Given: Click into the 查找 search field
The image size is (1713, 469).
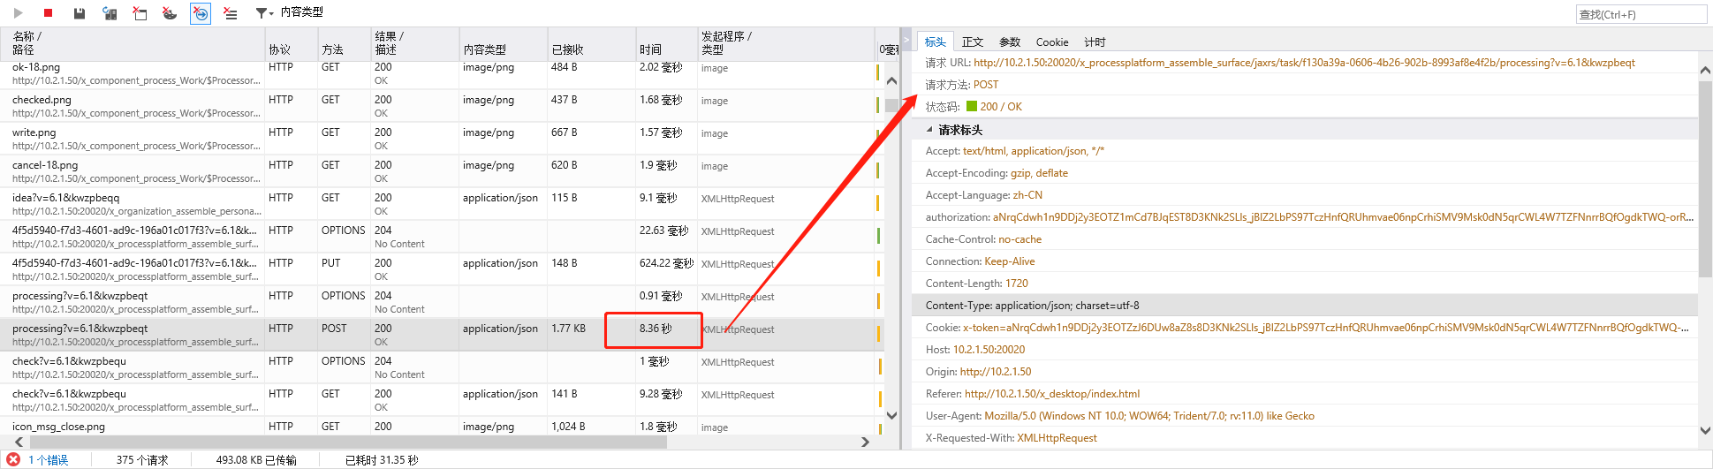Looking at the screenshot, I should 1641,14.
